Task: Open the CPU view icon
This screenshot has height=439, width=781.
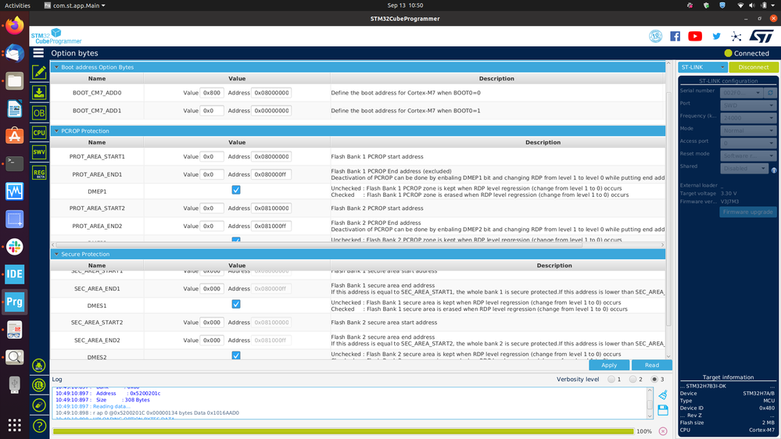Action: pyautogui.click(x=39, y=132)
